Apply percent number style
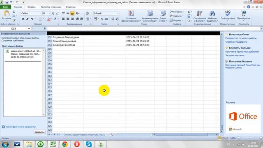 point(102,19)
